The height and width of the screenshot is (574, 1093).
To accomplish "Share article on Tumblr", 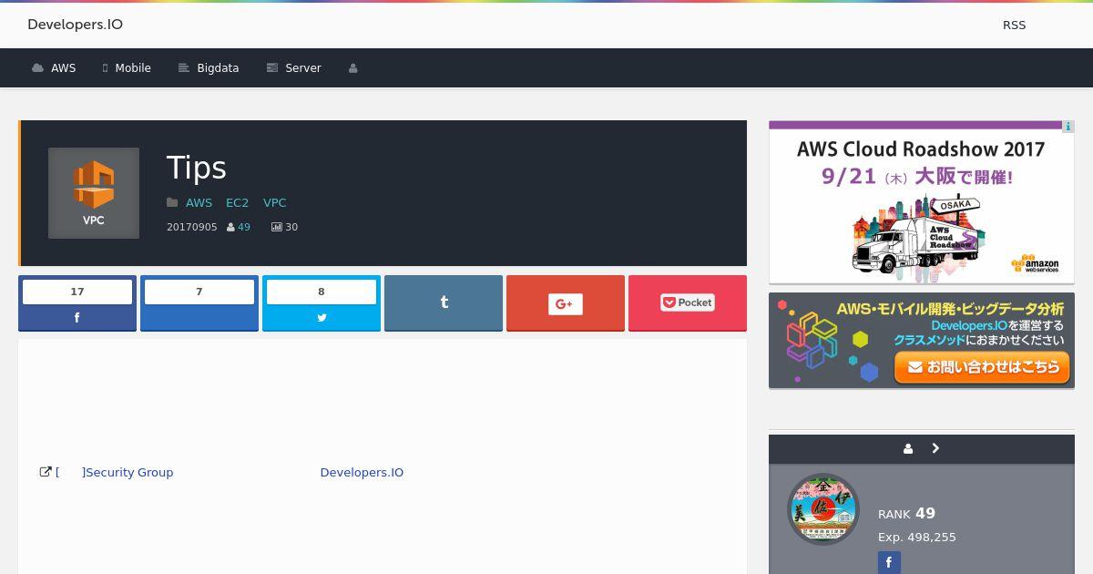I will coord(444,302).
